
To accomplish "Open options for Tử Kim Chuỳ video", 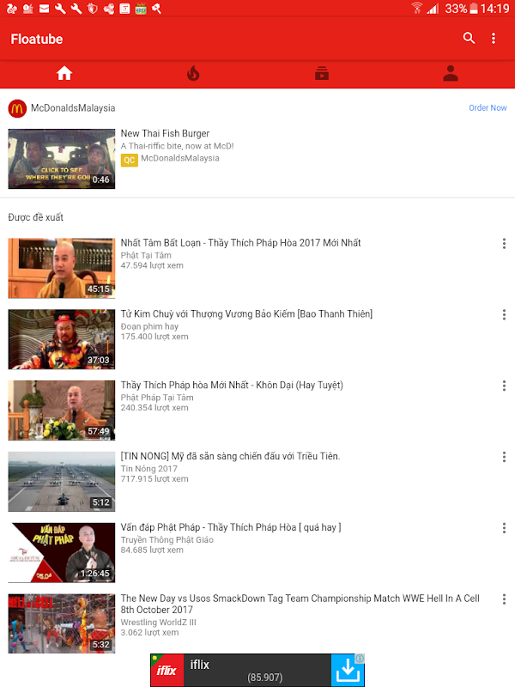I will (504, 314).
